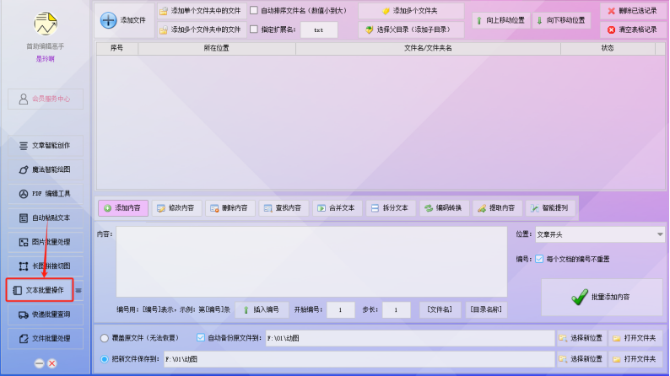This screenshot has height=376, width=670.
Task: Open 长图拼接切图 in sidebar
Action: 46,266
